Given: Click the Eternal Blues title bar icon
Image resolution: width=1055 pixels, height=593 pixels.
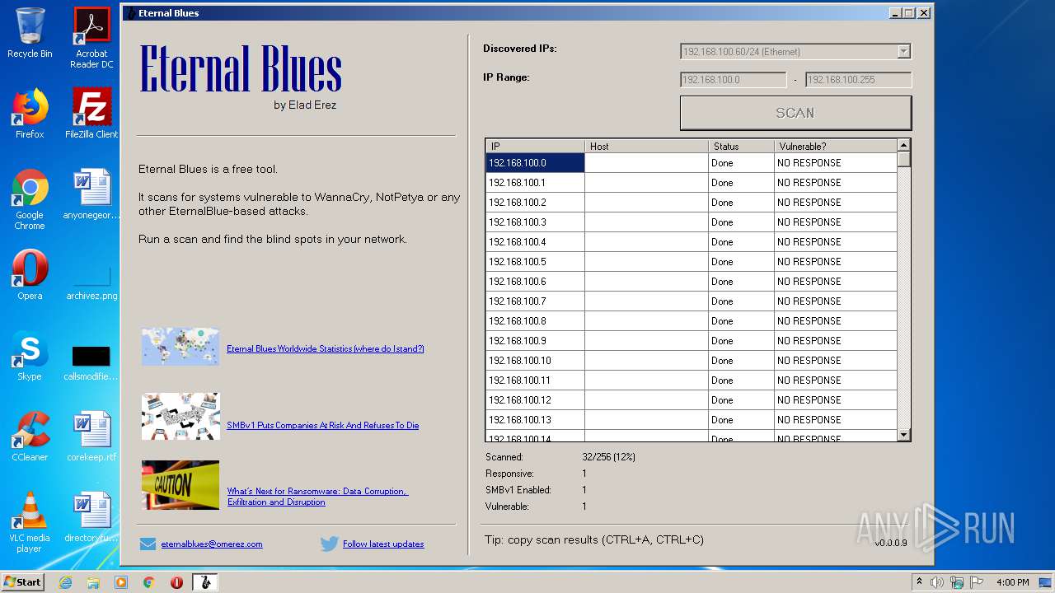Looking at the screenshot, I should (130, 13).
